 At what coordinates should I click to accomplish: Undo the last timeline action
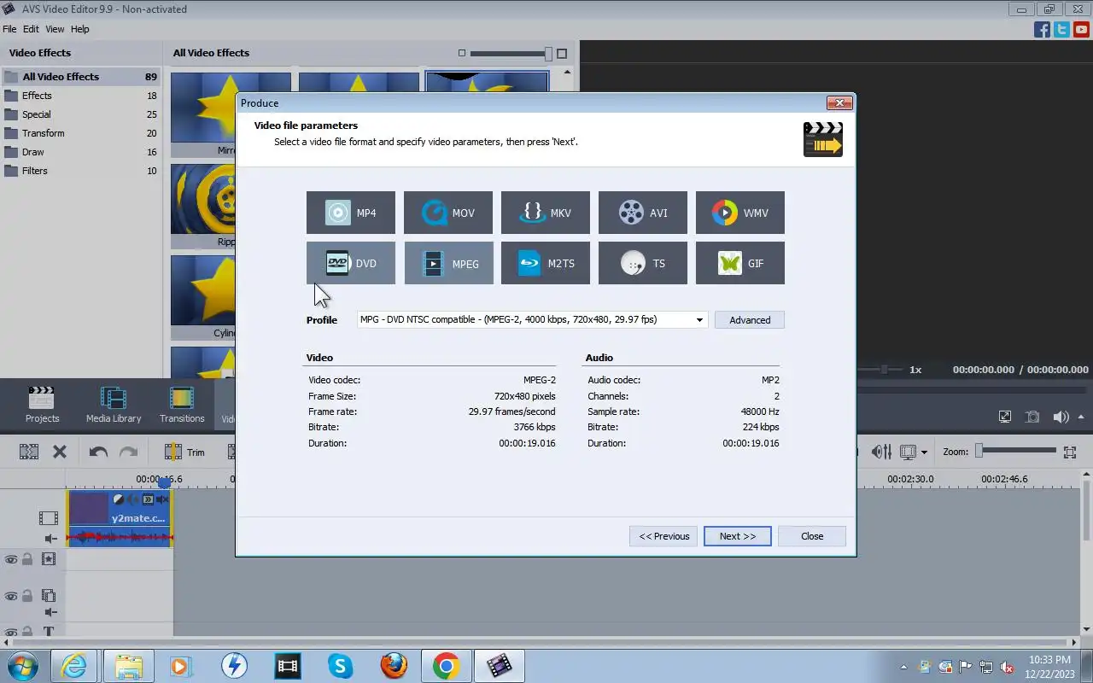[x=98, y=452]
